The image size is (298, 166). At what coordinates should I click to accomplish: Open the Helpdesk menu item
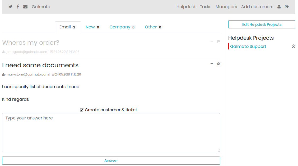tap(186, 7)
